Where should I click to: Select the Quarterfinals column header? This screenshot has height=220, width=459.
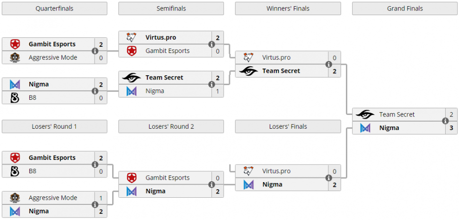(54, 9)
